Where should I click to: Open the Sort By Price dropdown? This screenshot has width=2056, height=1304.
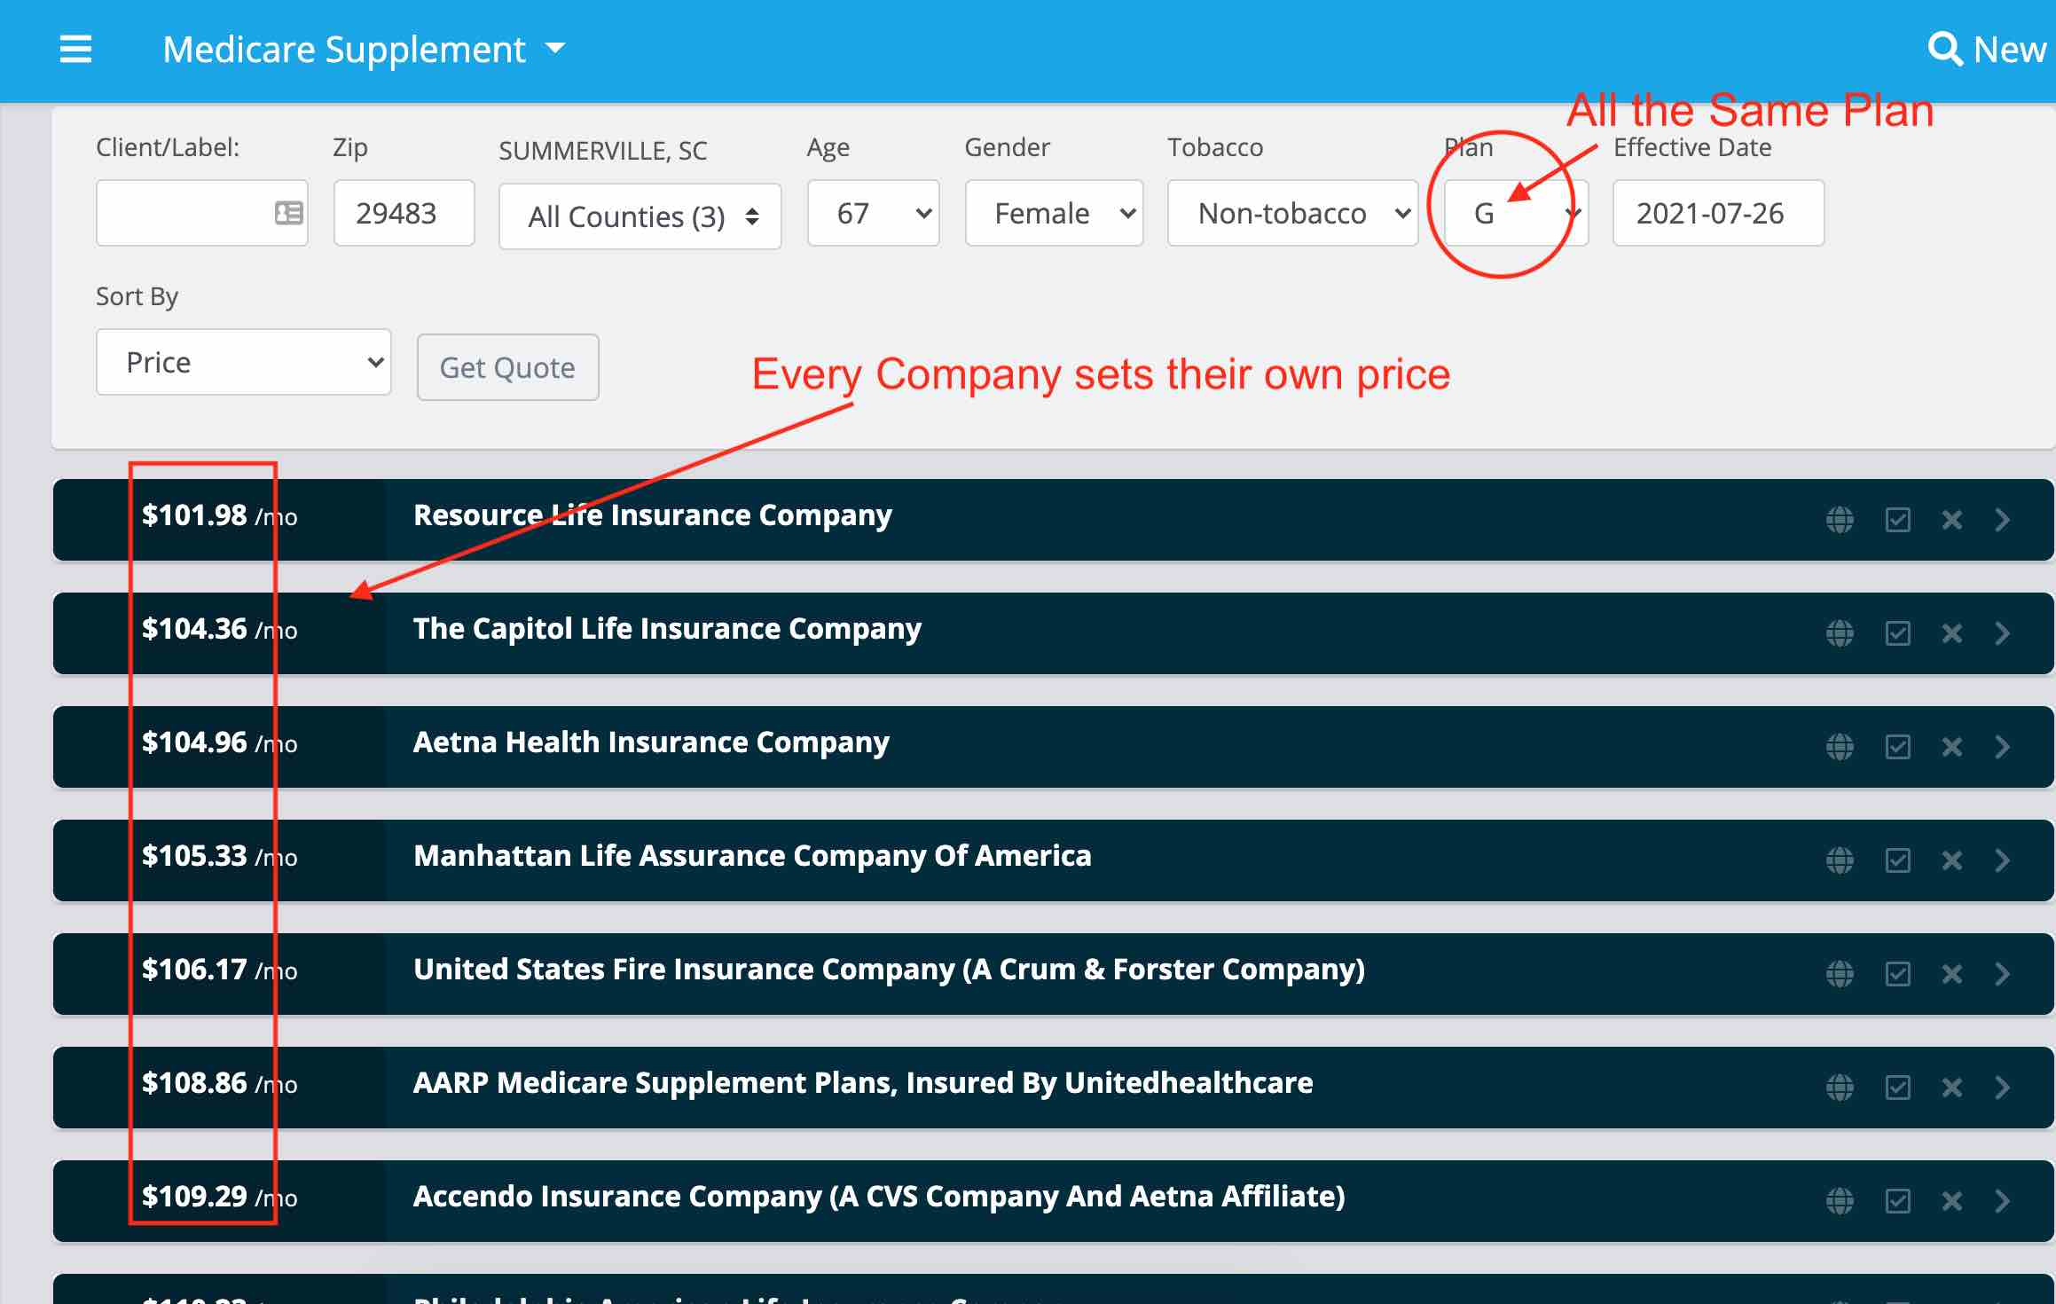pos(243,362)
